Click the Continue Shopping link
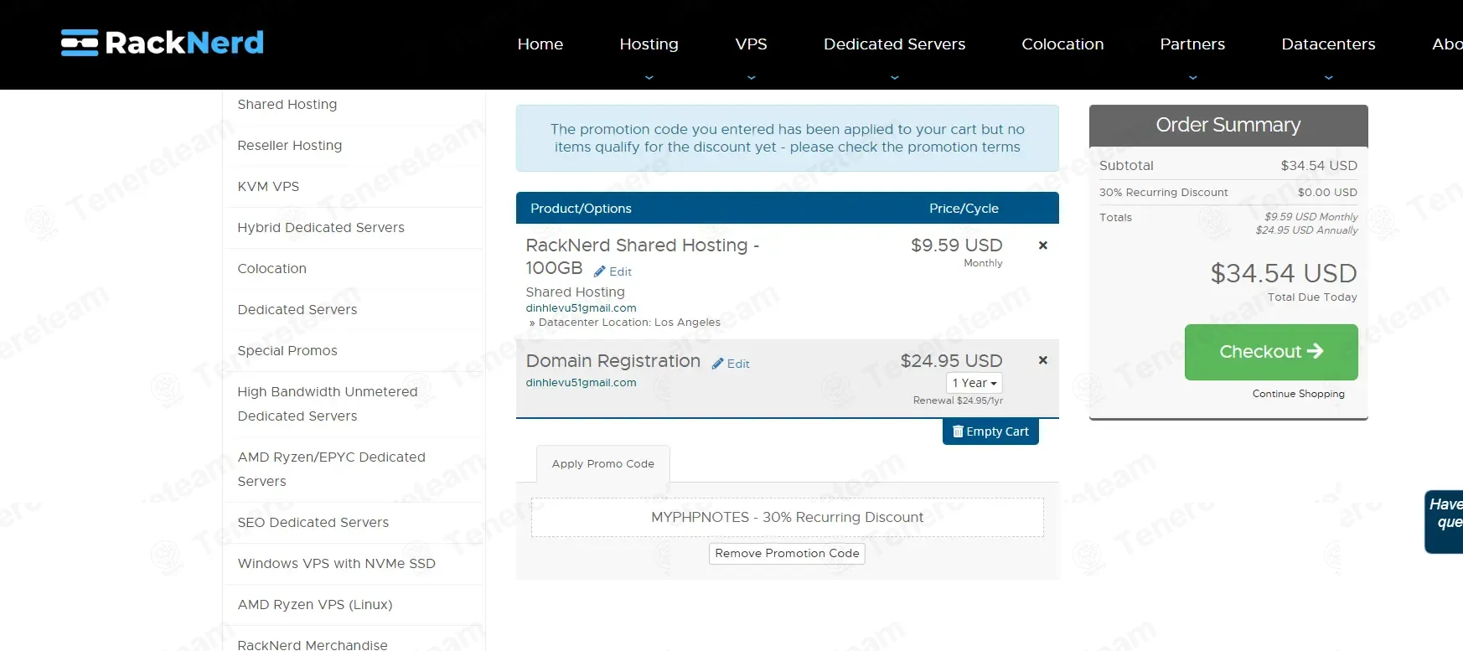 pos(1298,394)
